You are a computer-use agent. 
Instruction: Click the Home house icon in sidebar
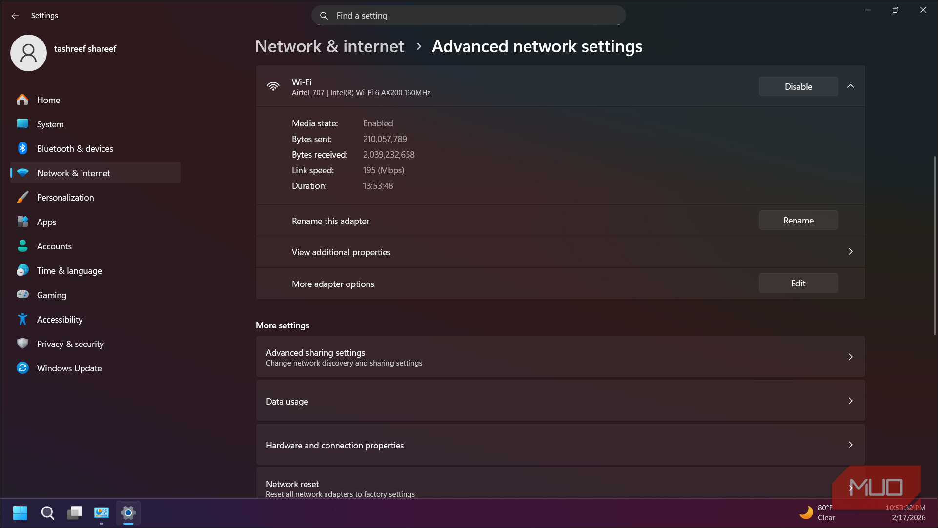tap(22, 100)
